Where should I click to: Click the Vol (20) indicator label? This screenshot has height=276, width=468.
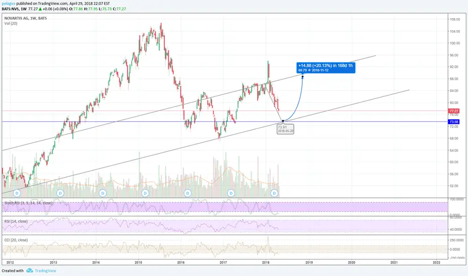(11, 23)
